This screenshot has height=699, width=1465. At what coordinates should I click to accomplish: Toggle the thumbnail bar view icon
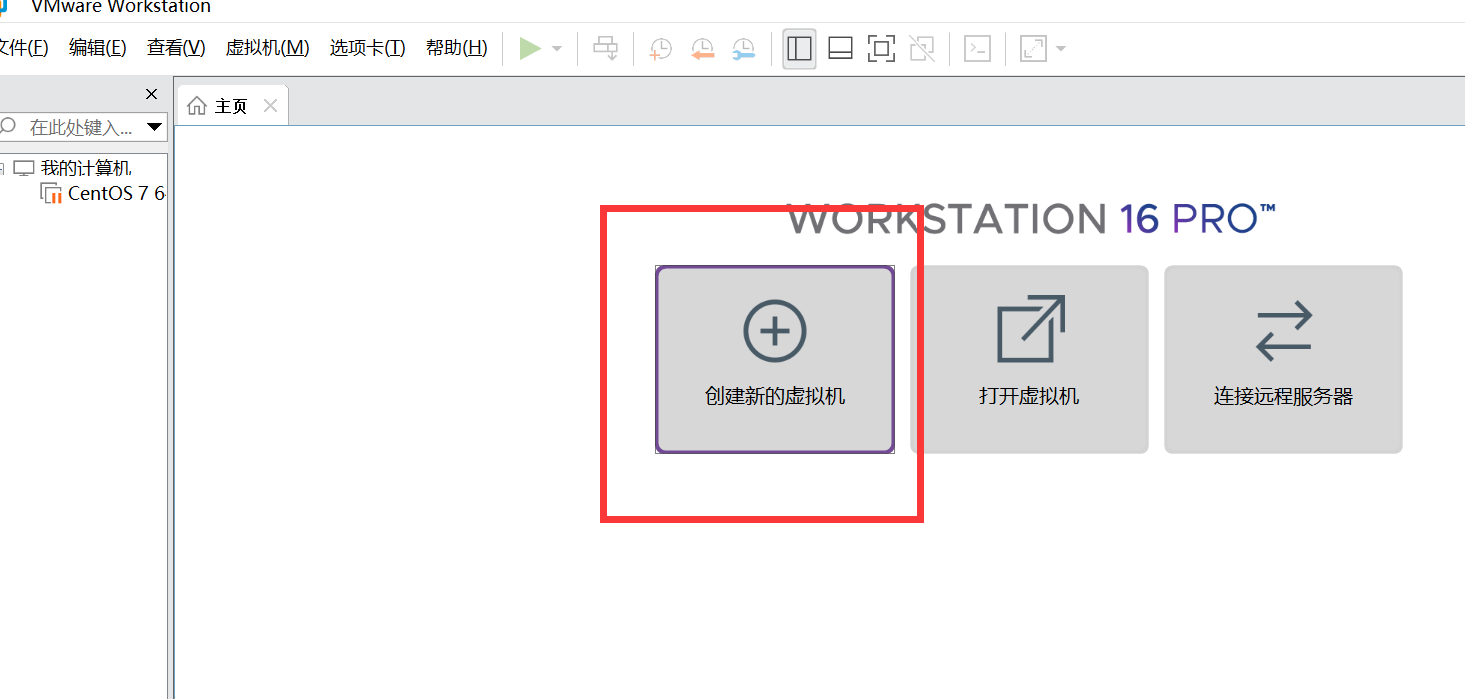click(x=841, y=48)
